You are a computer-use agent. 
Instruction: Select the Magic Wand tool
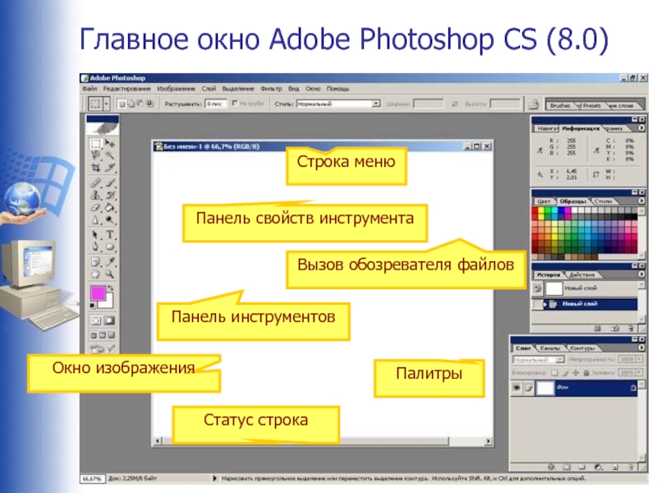110,155
